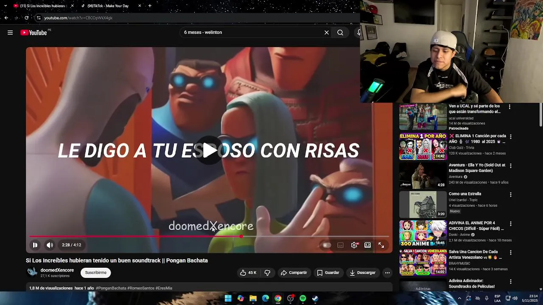Click the large play overlay on video
The width and height of the screenshot is (543, 305).
point(209,150)
